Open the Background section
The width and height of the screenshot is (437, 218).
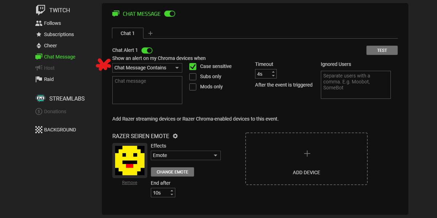click(60, 129)
